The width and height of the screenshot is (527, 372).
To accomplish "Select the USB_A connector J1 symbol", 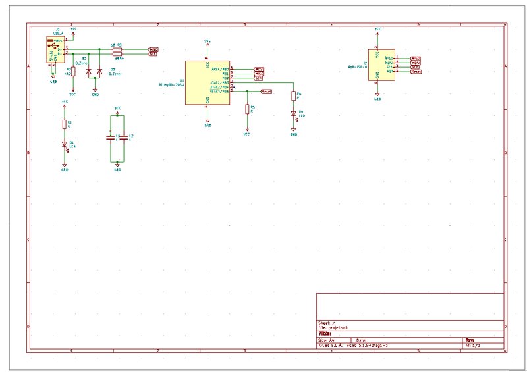I will pyautogui.click(x=52, y=51).
